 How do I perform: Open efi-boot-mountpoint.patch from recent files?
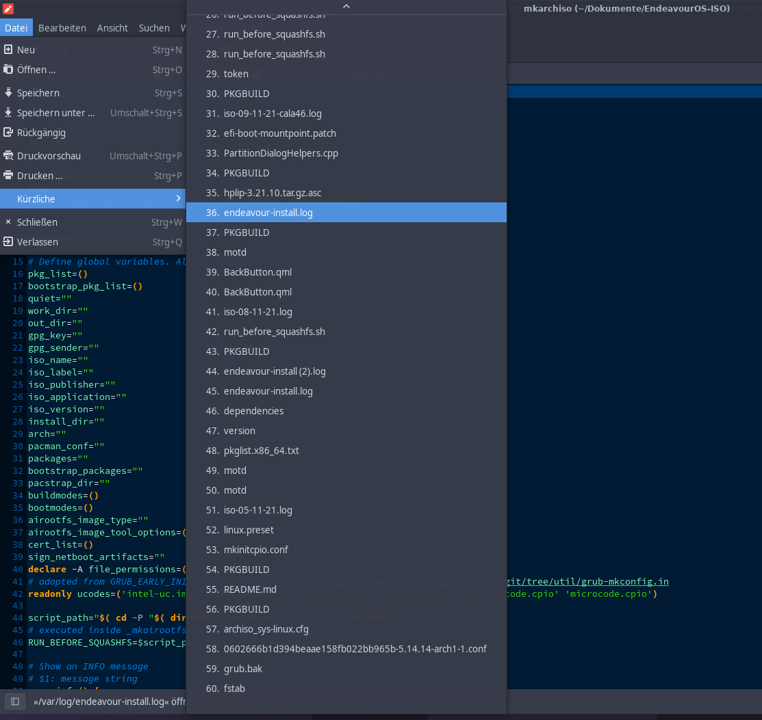coord(346,133)
